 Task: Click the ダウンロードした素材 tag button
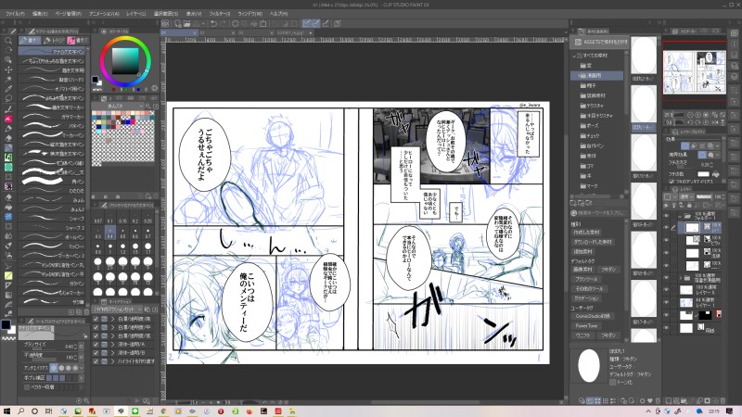593,242
